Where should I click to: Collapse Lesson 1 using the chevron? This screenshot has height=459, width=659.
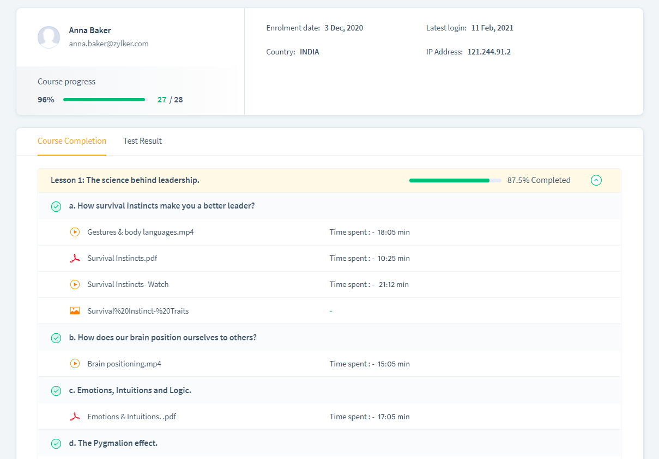click(x=596, y=180)
